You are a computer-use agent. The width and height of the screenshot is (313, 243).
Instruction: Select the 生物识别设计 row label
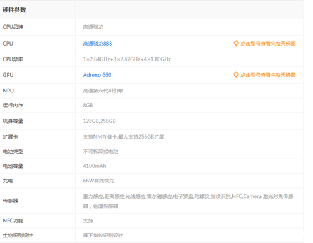point(18,236)
